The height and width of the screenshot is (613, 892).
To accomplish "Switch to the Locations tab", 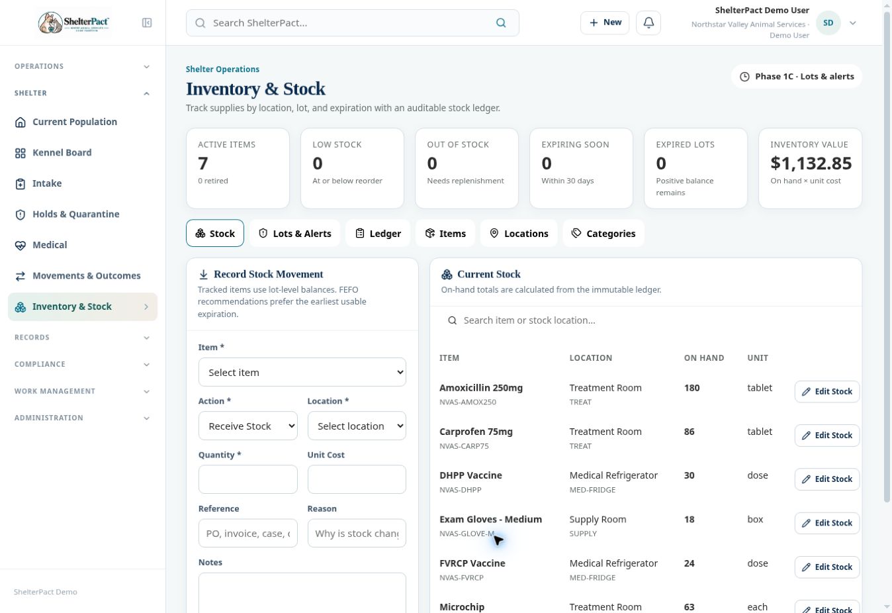I will (x=519, y=233).
